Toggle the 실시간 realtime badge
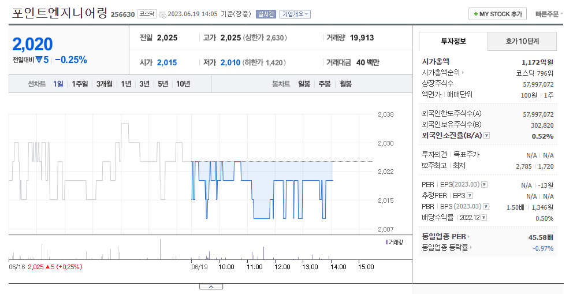573x294 pixels. coord(266,14)
